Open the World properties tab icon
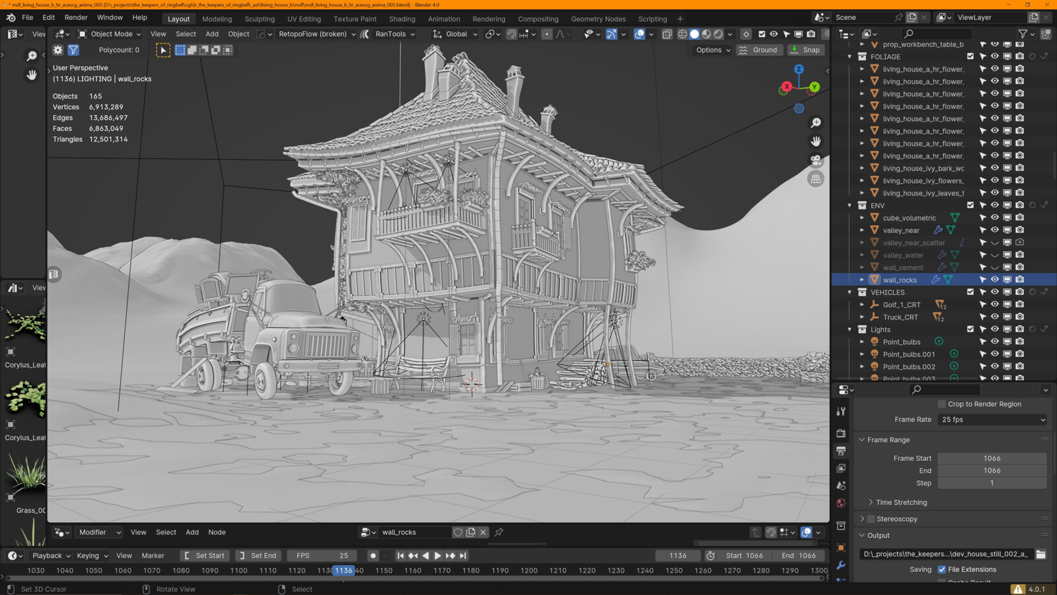This screenshot has height=595, width=1057. click(x=841, y=503)
